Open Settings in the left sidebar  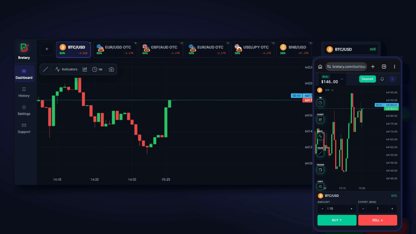24,110
